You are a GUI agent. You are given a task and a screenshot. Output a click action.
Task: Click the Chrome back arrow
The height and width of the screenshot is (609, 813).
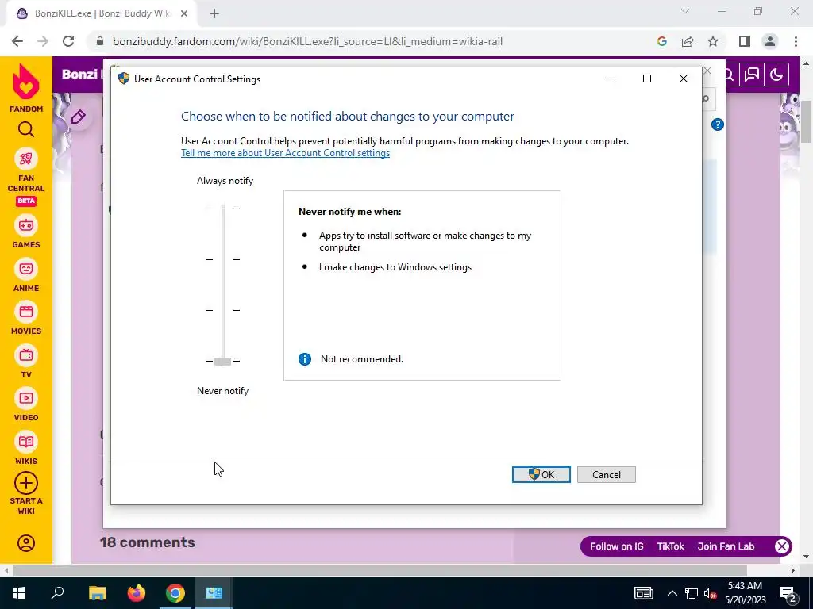point(17,41)
